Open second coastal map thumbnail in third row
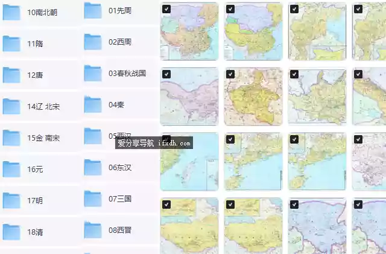This screenshot has height=254, width=386. [253, 161]
